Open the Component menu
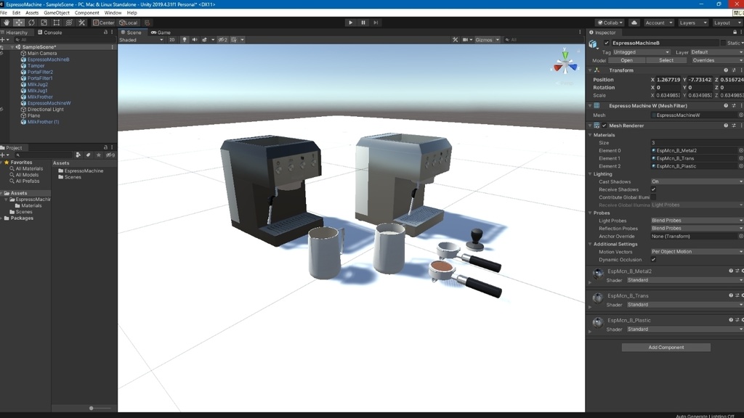Image resolution: width=744 pixels, height=418 pixels. pos(87,13)
